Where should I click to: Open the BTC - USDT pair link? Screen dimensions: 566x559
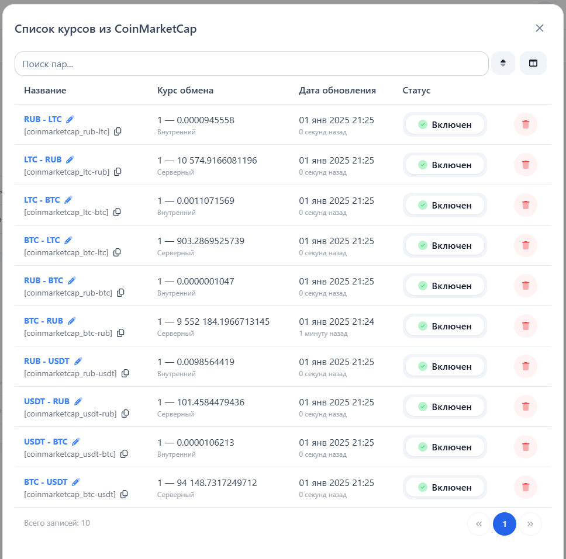click(x=46, y=482)
